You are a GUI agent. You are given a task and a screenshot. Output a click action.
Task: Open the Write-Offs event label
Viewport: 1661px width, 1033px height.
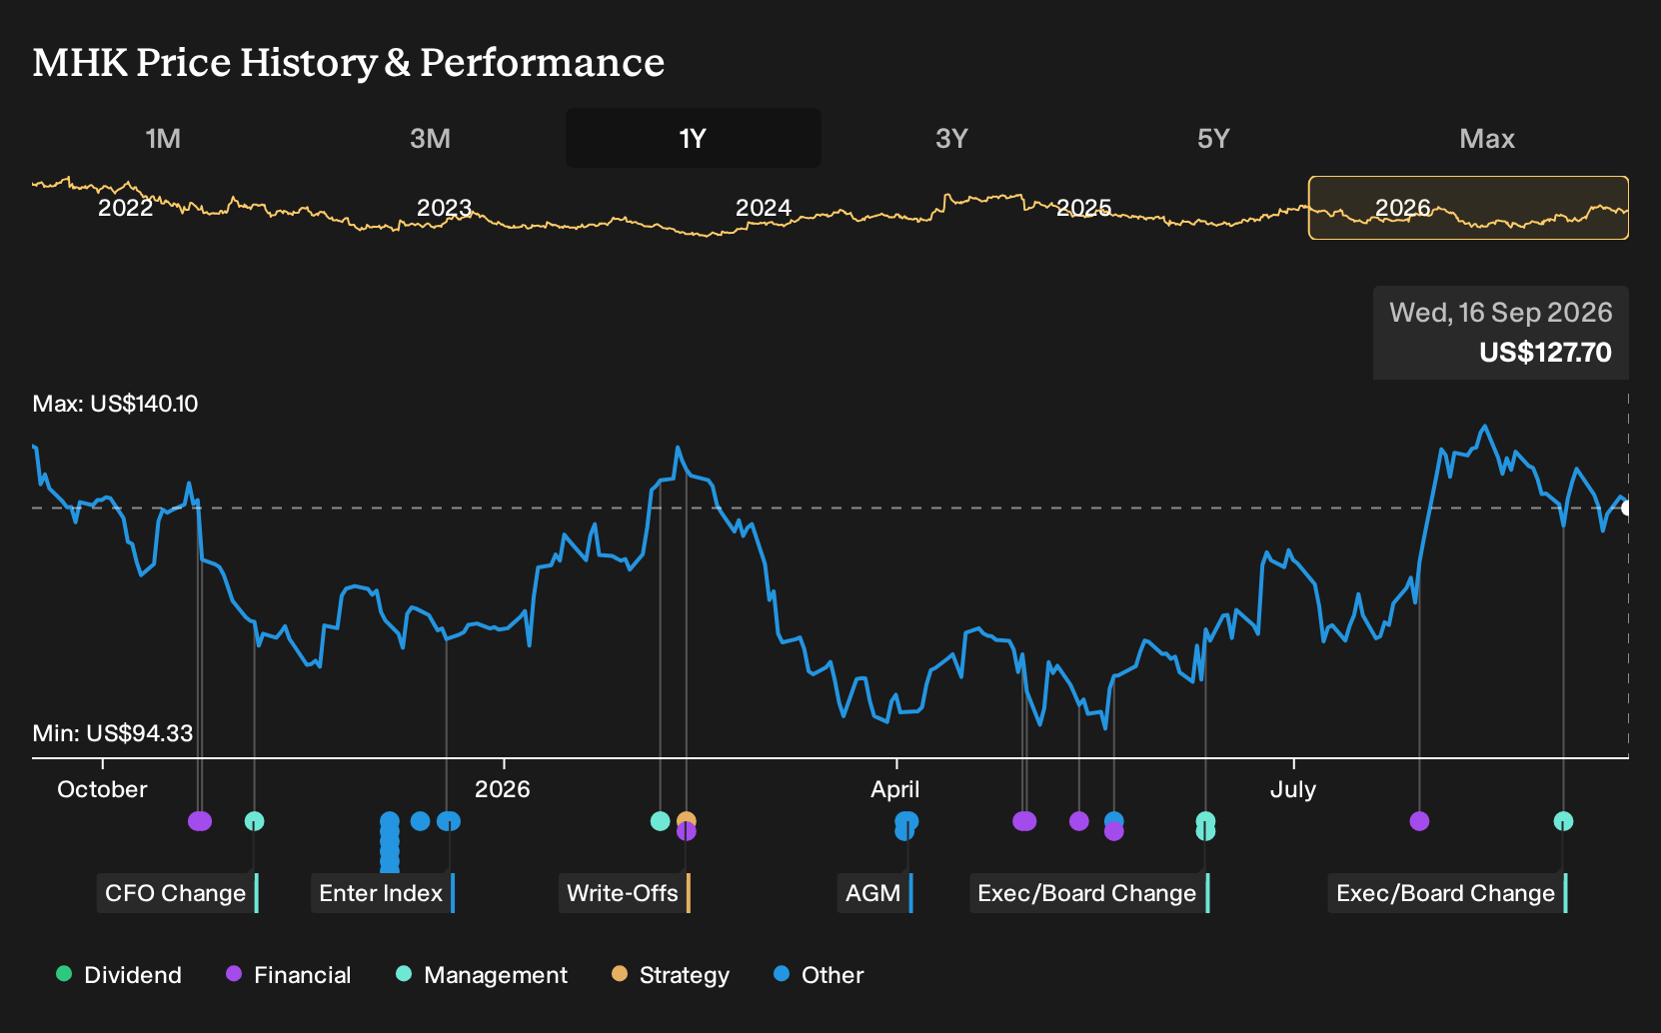624,893
